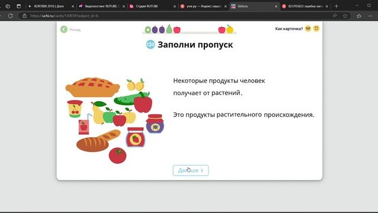Screen dimensions: 378x213
Task: Close the Видеохостинг RUTUBE tab
Action: (123, 7)
